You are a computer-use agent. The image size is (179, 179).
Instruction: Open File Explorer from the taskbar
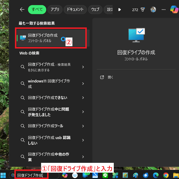point(176,175)
